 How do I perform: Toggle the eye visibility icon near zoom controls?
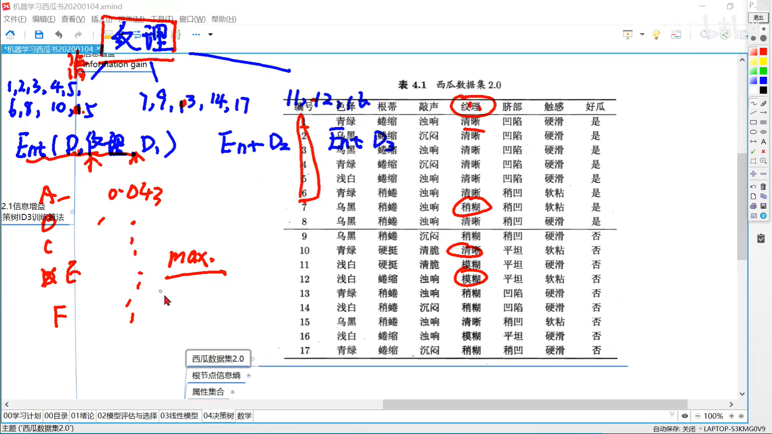pos(685,416)
